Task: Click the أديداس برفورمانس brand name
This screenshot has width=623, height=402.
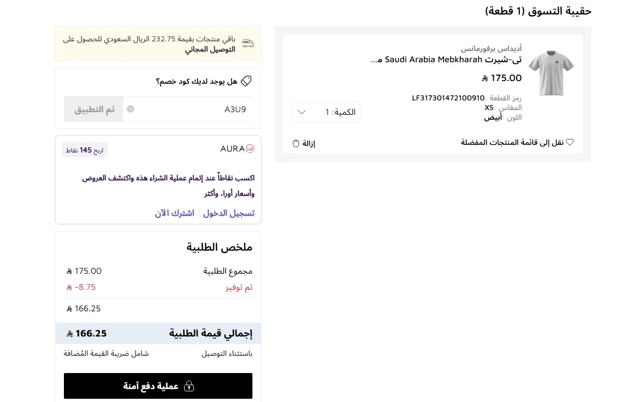Action: click(x=491, y=48)
